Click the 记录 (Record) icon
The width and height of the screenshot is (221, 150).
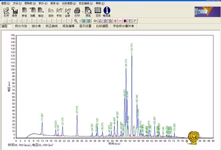click(x=68, y=12)
